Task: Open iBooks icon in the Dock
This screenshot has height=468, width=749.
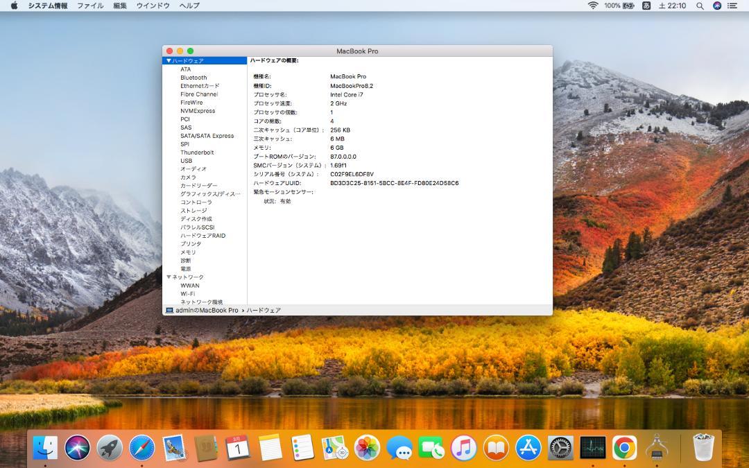Action: [x=496, y=449]
